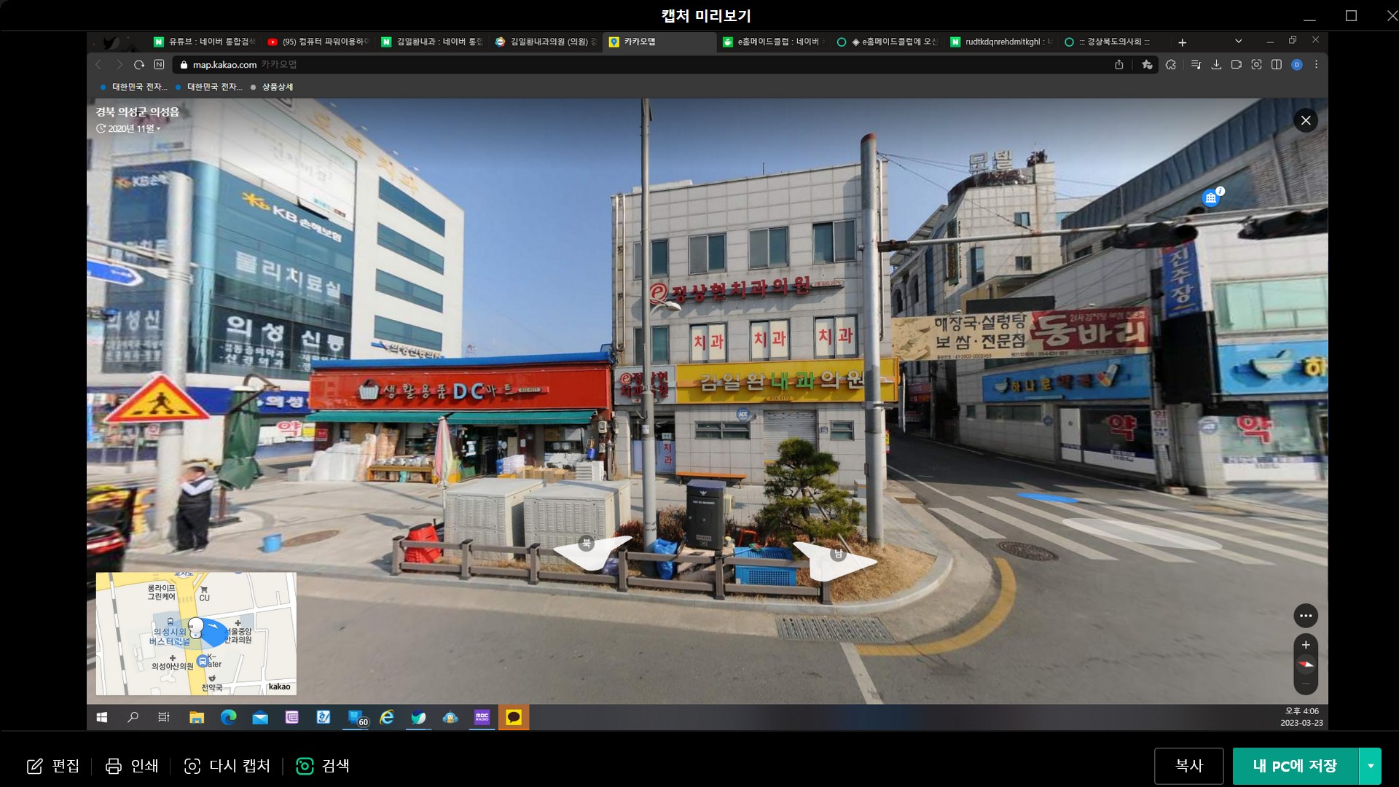This screenshot has width=1399, height=787.
Task: Click the 인쇄 print button
Action: 132,766
